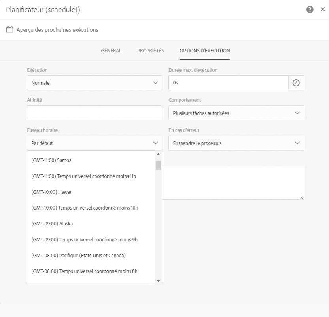Viewport: 329px width, 317px height.
Task: Click the help question mark icon
Action: (x=310, y=10)
